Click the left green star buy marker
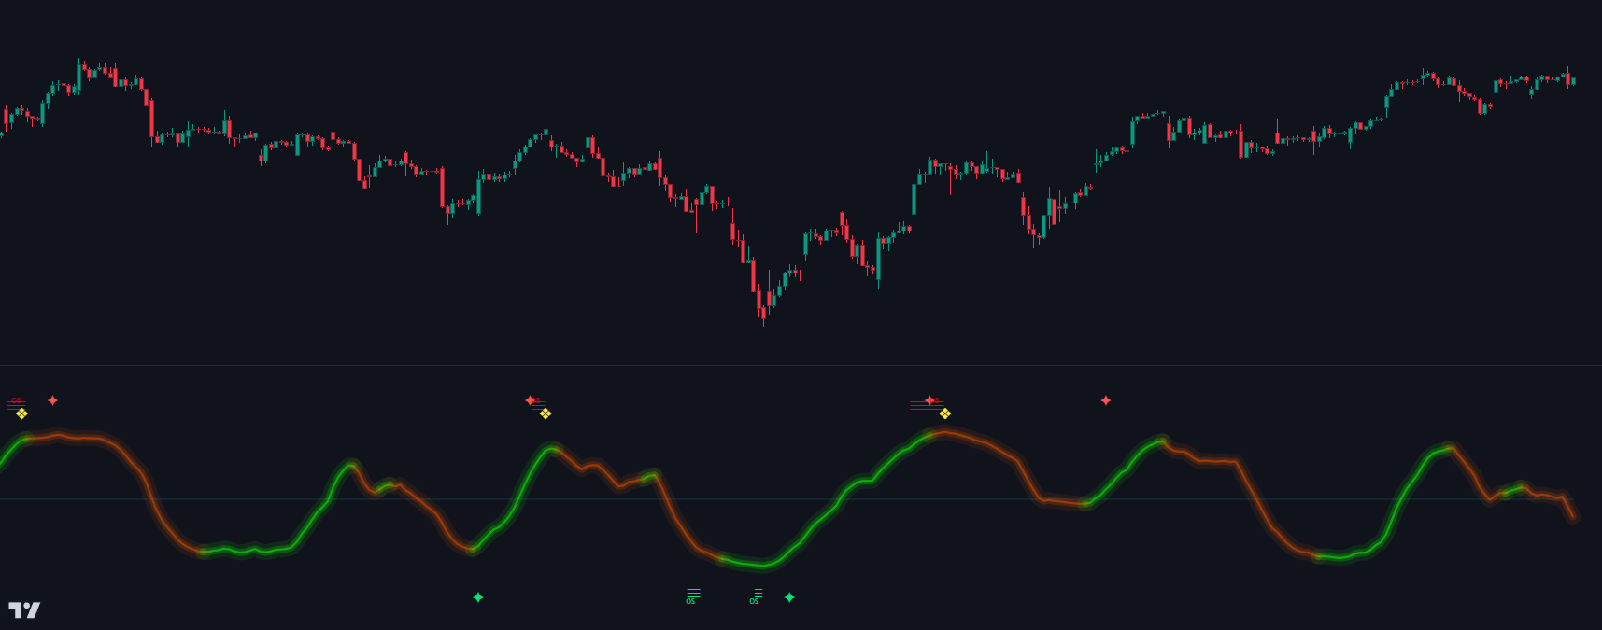The height and width of the screenshot is (630, 1602). tap(478, 597)
